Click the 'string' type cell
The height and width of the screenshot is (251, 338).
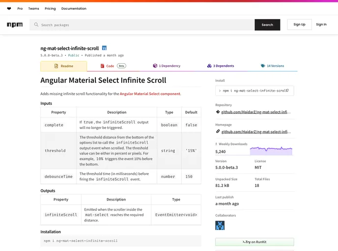tap(168, 151)
